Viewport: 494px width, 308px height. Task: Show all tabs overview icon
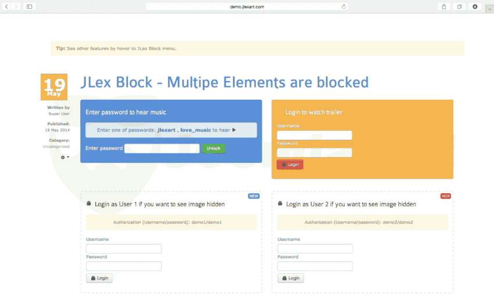(460, 6)
